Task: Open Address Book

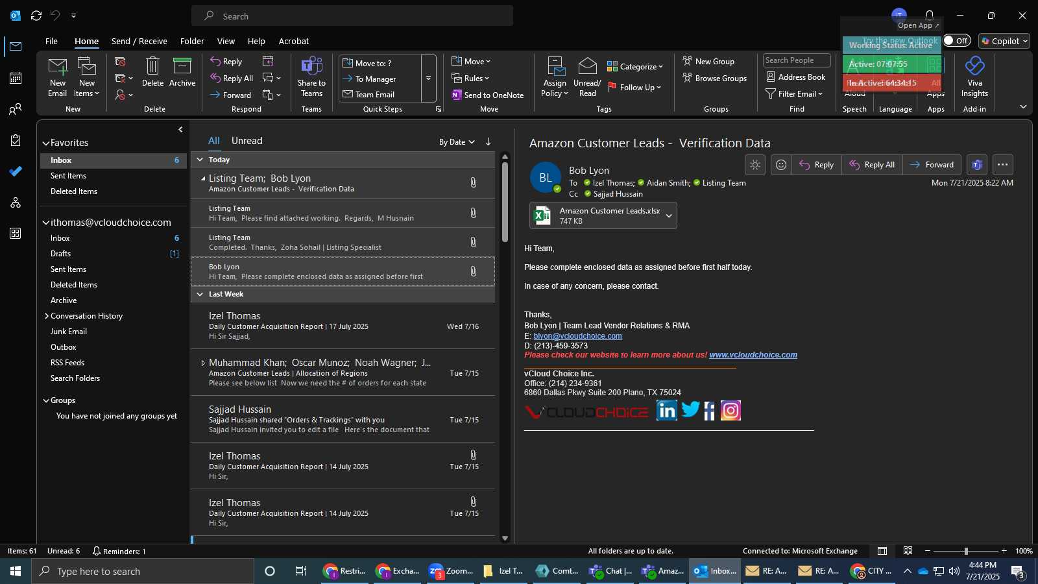Action: [795, 77]
